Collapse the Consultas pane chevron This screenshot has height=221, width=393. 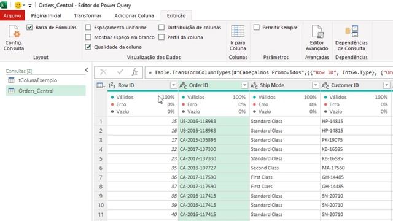point(87,70)
